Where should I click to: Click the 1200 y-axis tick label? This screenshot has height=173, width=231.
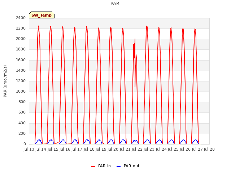coord(21,81)
